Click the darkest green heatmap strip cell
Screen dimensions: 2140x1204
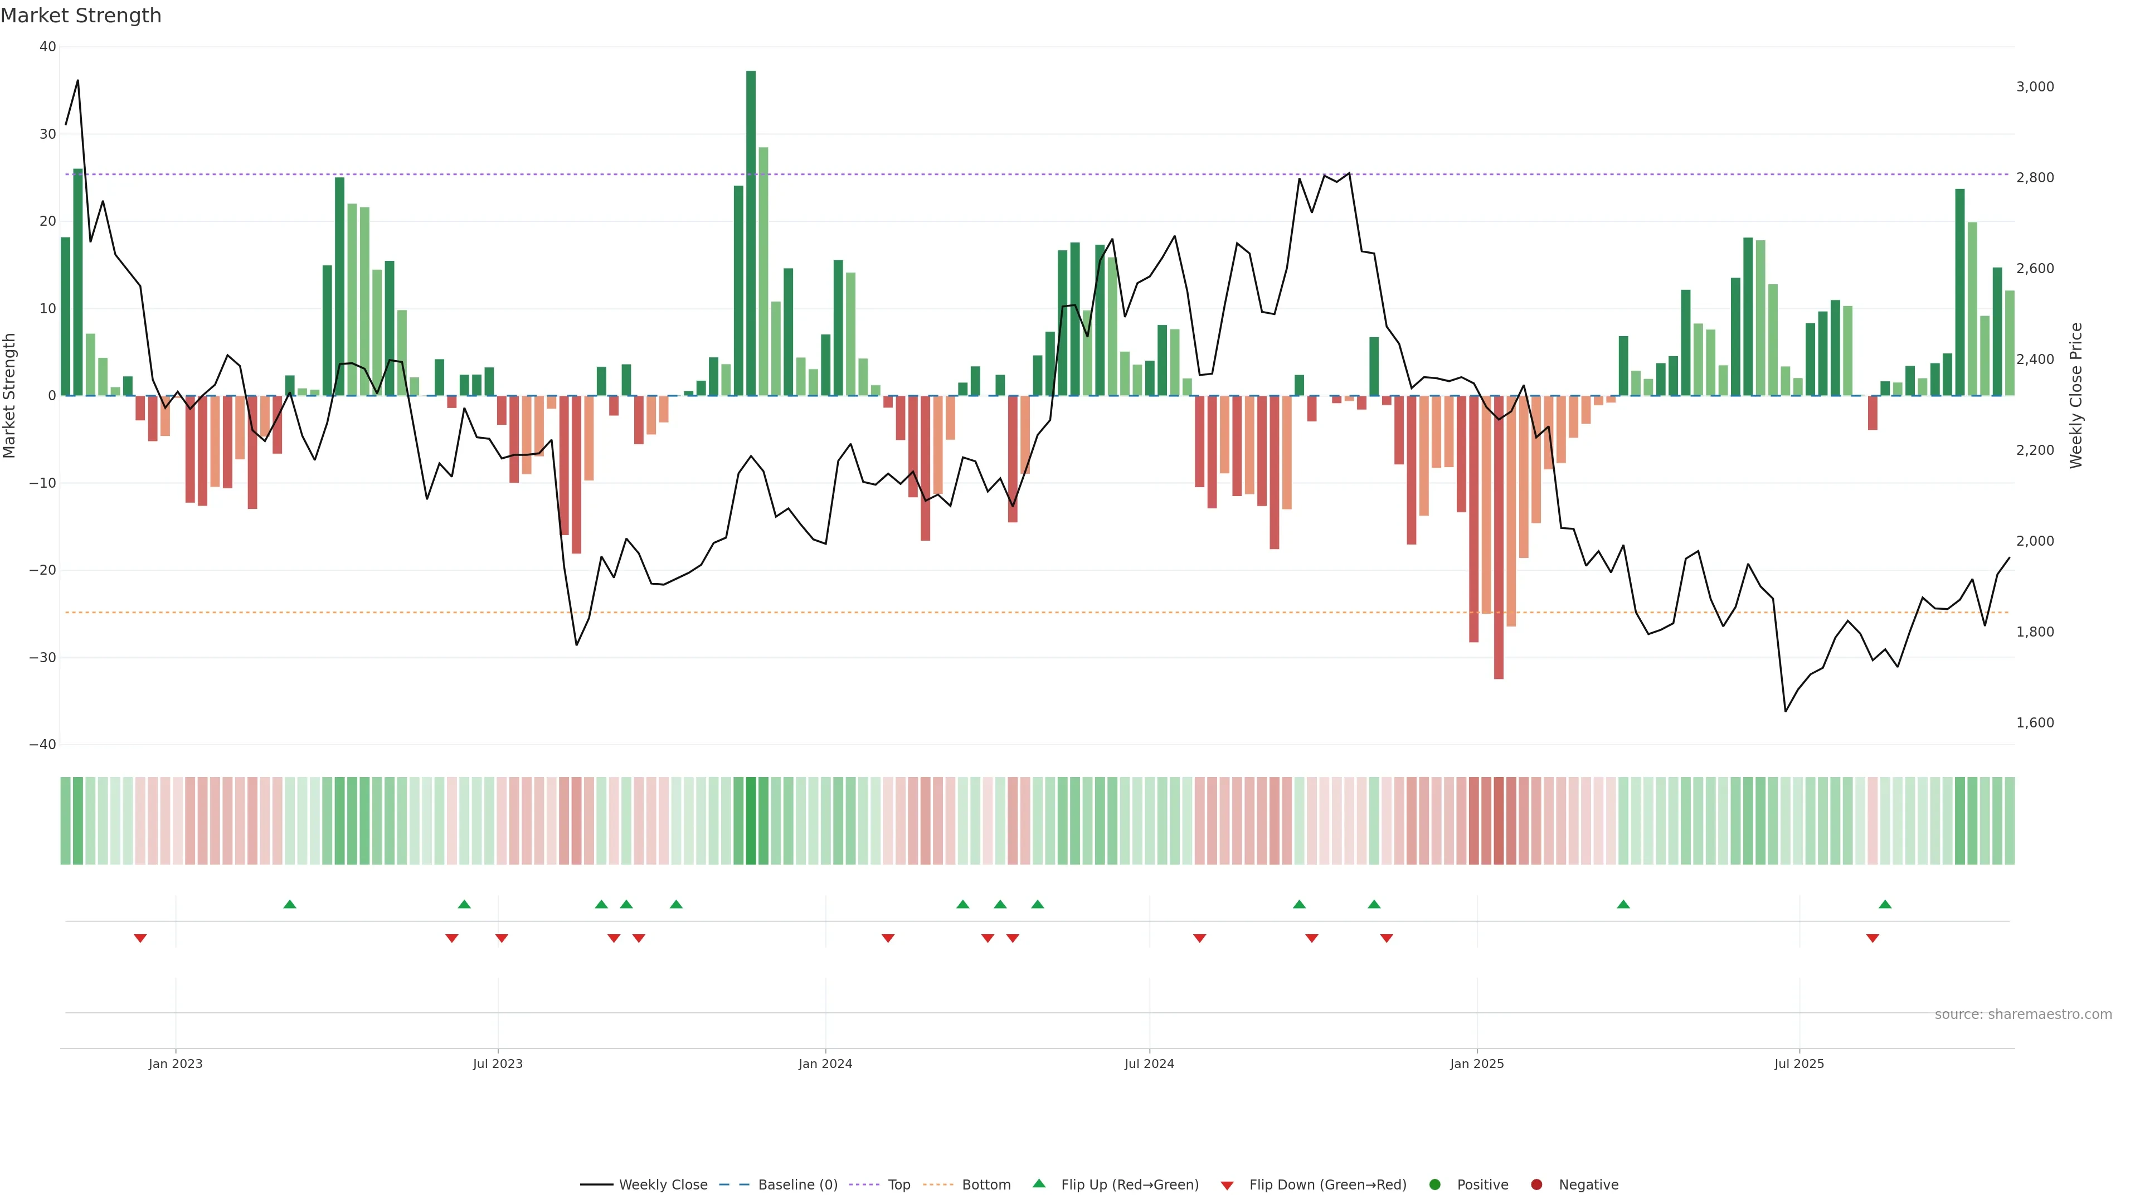tap(751, 821)
